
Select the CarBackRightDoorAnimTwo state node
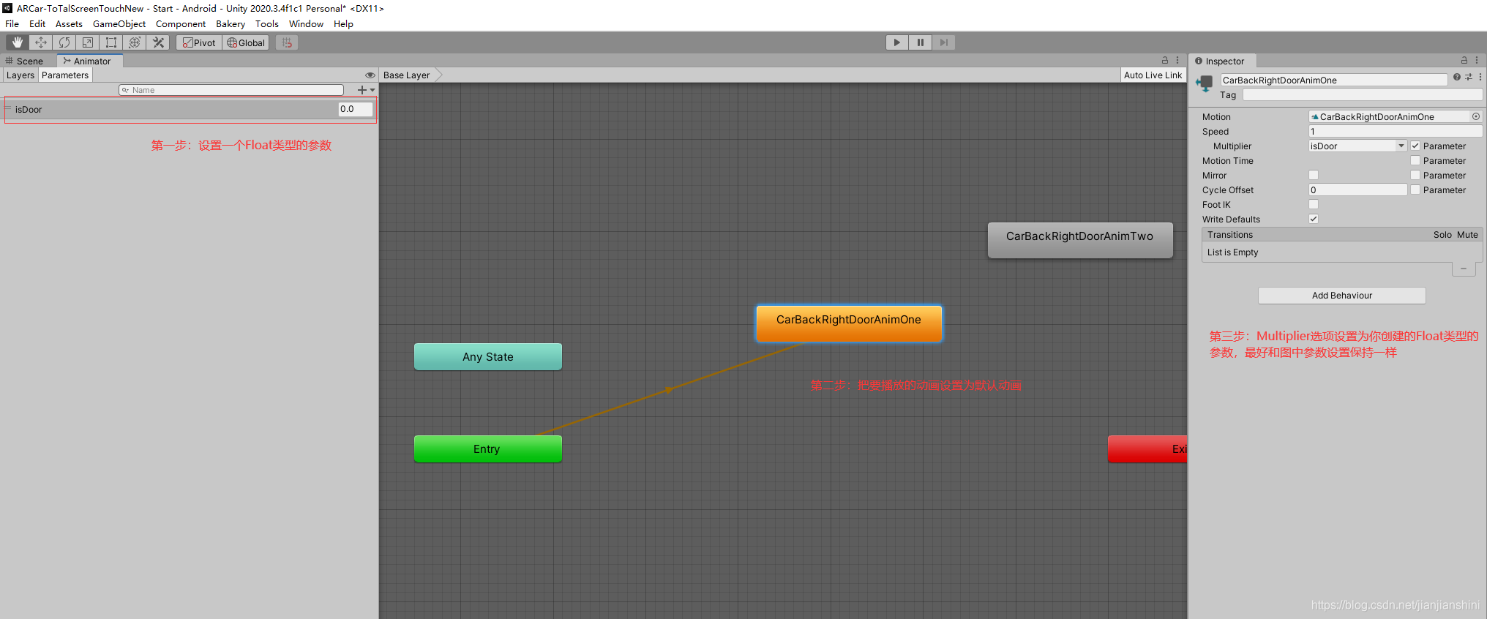(x=1080, y=239)
